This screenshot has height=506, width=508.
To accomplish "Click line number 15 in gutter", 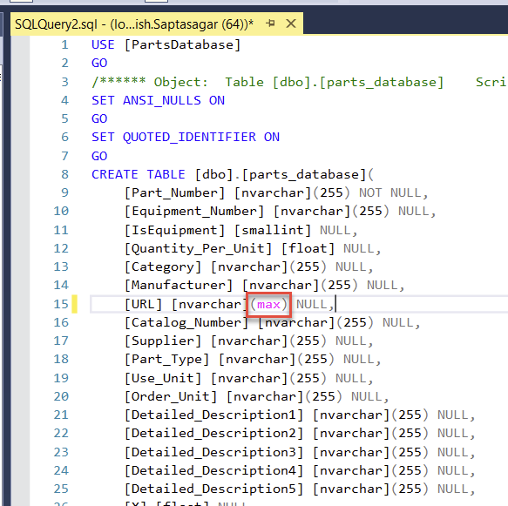I will coord(61,304).
